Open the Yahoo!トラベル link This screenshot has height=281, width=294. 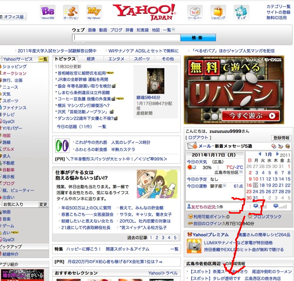click(163, 273)
